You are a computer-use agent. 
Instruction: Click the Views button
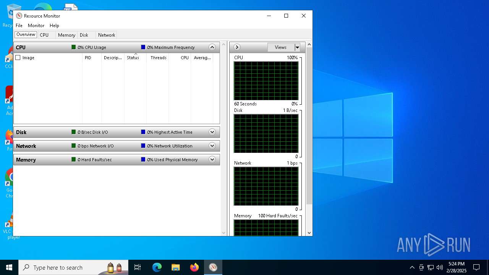pyautogui.click(x=281, y=47)
